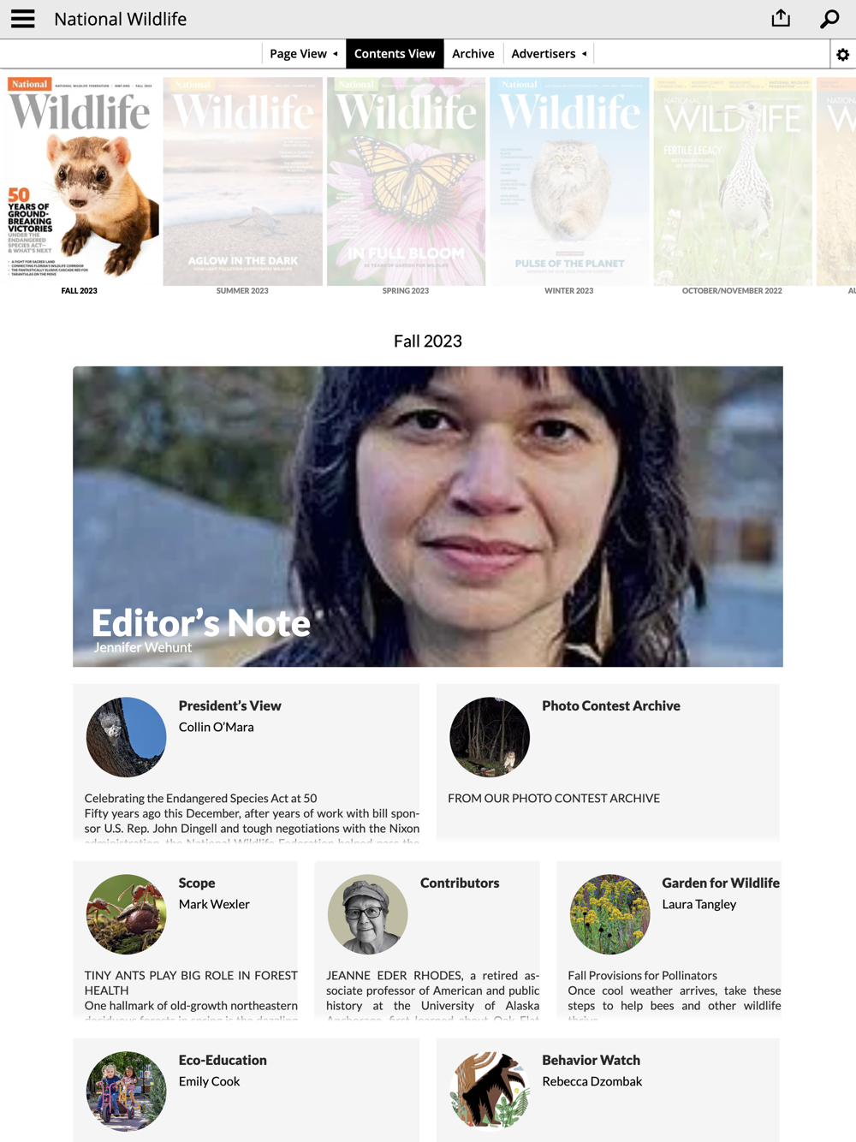Select the Winter 2023 issue cover
856x1142 pixels.
pos(569,181)
